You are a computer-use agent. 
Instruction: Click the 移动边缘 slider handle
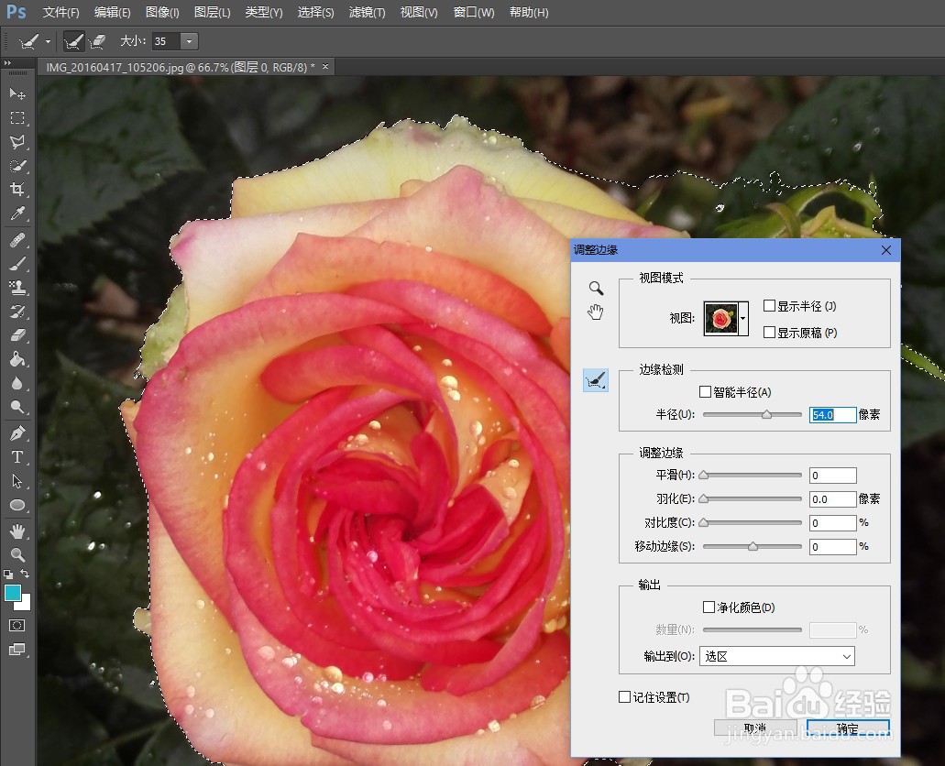click(753, 546)
